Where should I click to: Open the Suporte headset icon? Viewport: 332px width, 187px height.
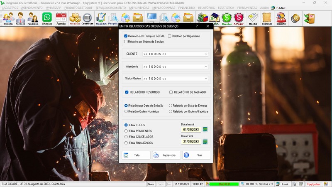tap(281, 18)
